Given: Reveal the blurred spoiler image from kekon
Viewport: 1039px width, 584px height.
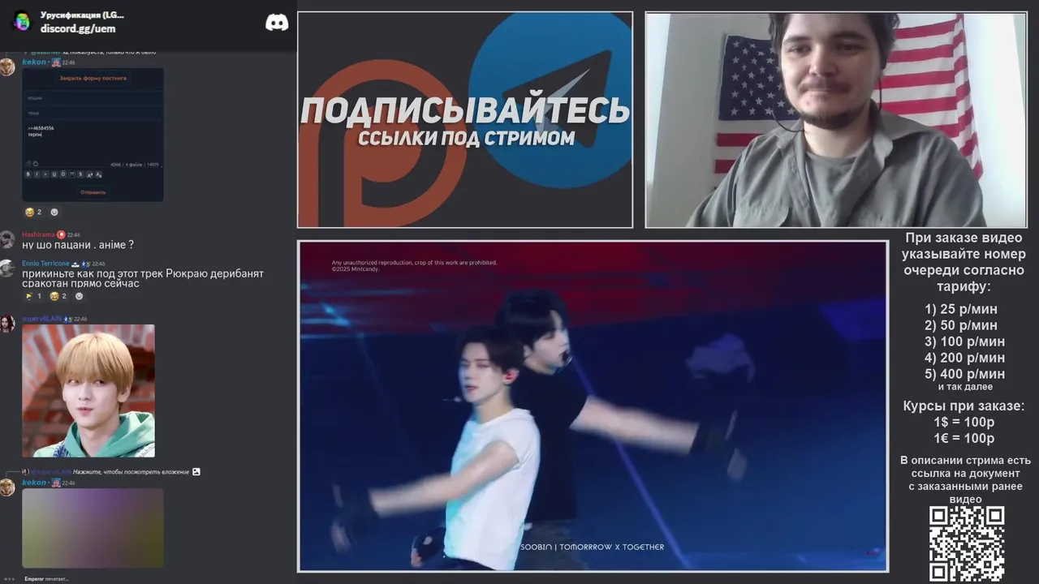Looking at the screenshot, I should click(x=93, y=528).
